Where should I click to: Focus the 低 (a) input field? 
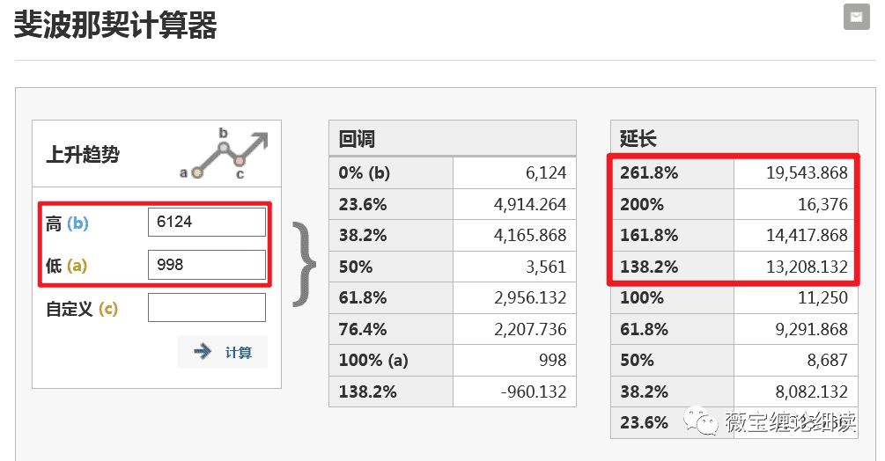point(207,265)
